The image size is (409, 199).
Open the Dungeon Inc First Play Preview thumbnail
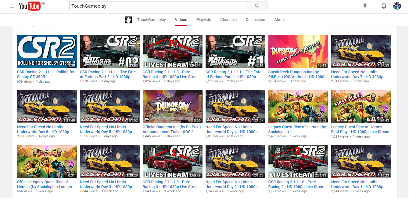[x=298, y=52]
